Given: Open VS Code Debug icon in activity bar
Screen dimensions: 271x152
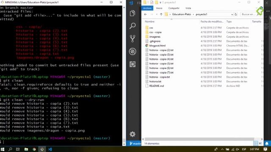Looking at the screenshot, I should pos(133,52).
